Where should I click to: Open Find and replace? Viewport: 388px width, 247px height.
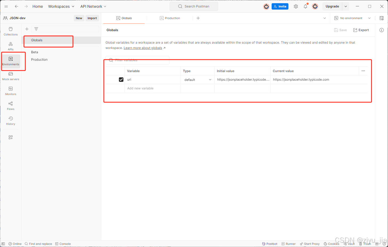point(38,244)
